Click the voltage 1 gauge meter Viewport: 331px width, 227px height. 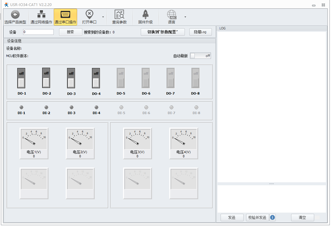34,139
